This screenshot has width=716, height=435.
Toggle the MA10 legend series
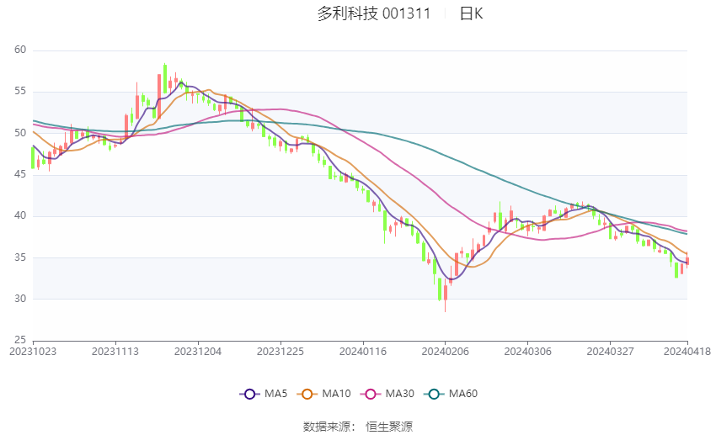[x=323, y=394]
